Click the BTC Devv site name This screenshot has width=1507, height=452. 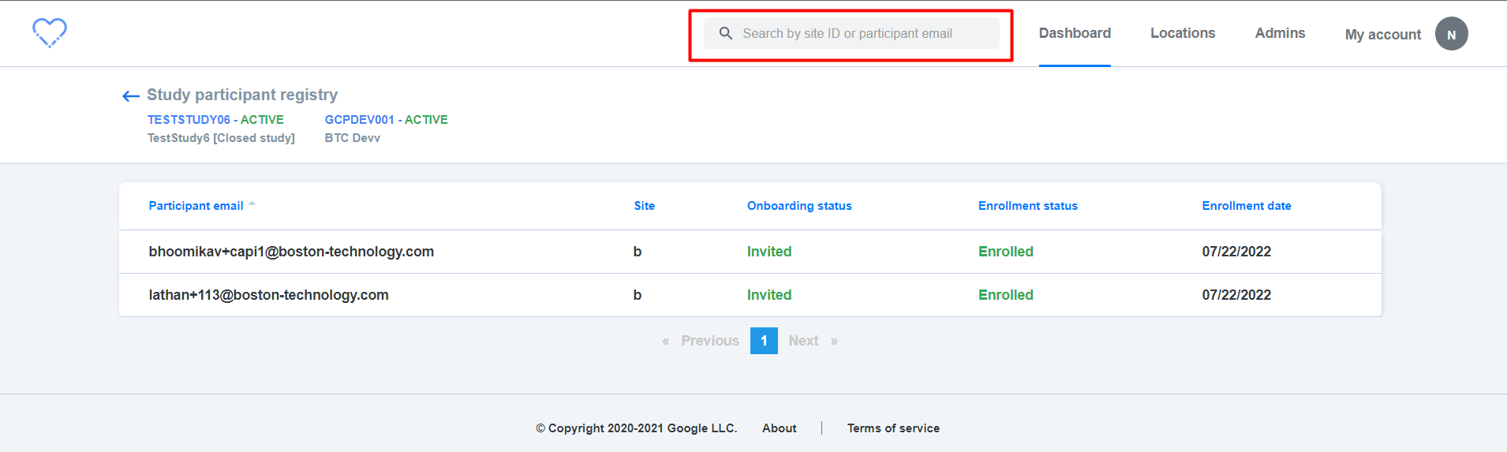tap(353, 138)
